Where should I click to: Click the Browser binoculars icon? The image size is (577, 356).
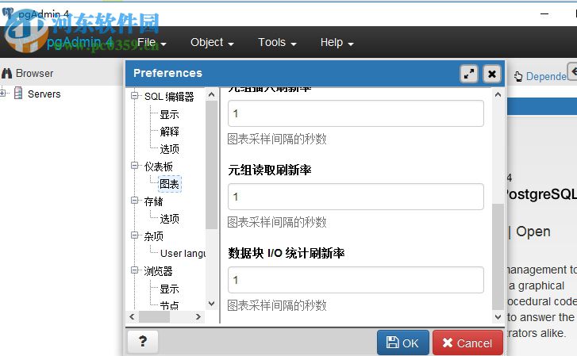pos(6,73)
